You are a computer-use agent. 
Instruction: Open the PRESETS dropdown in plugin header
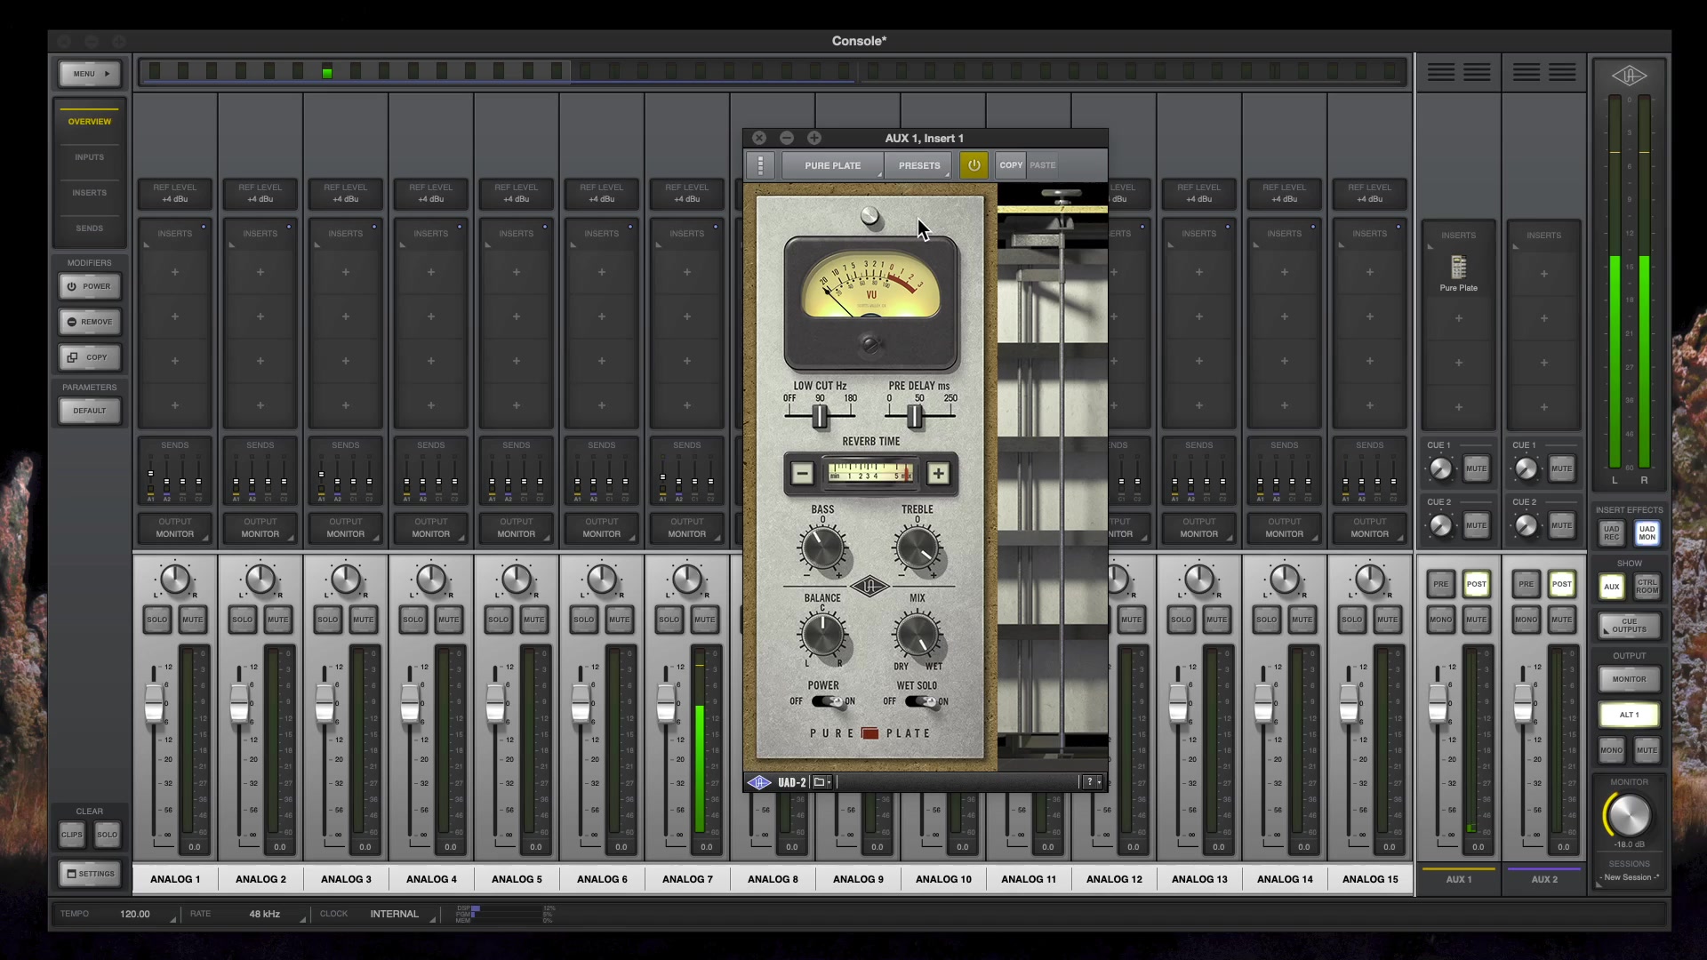click(918, 165)
